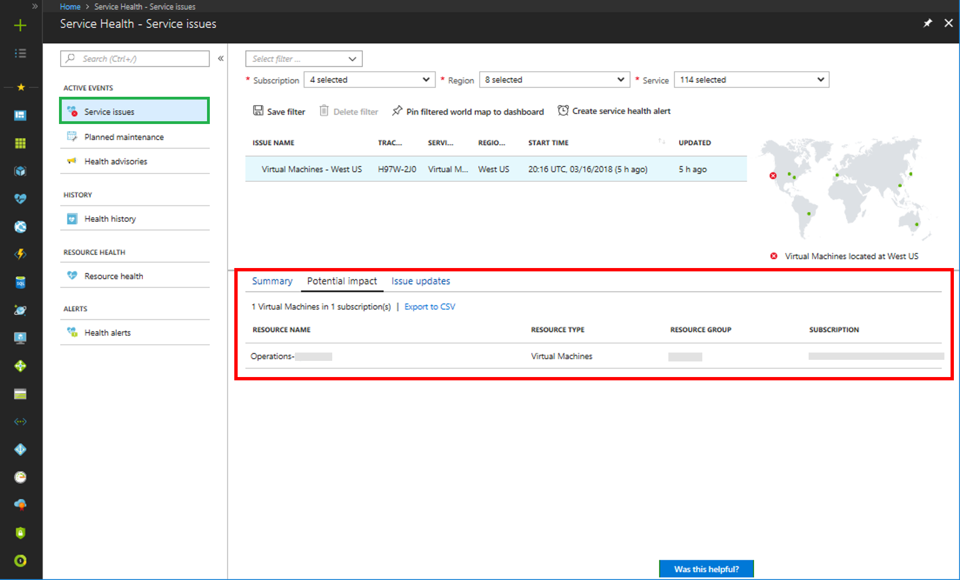
Task: Expand the portal sidebar with double chevron
Action: coord(35,6)
